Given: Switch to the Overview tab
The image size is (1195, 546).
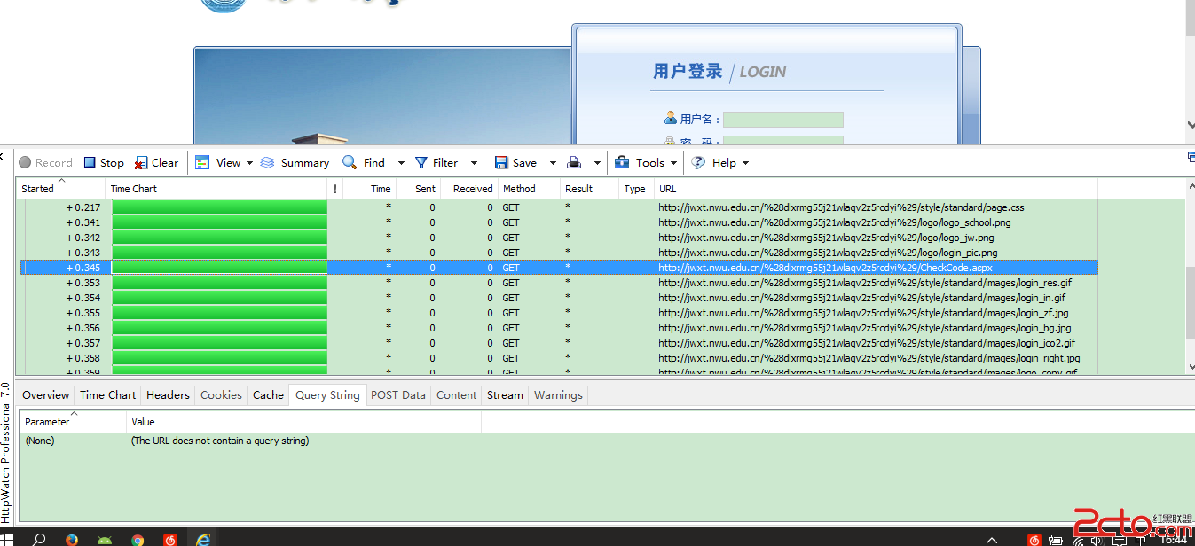Looking at the screenshot, I should point(46,395).
